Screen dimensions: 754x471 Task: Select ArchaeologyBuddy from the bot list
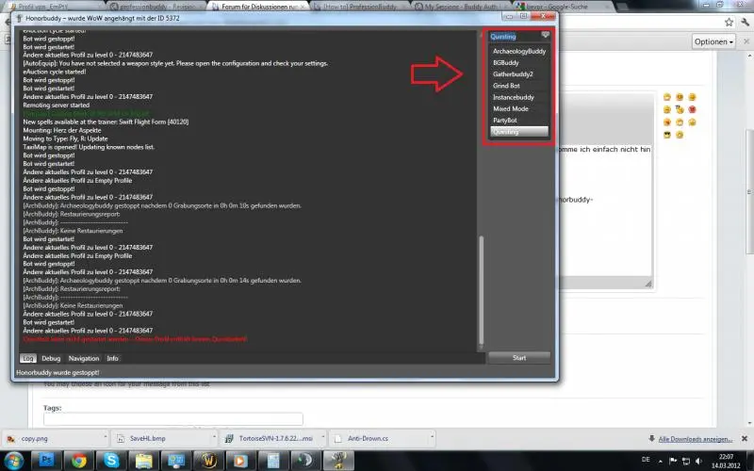(x=519, y=51)
